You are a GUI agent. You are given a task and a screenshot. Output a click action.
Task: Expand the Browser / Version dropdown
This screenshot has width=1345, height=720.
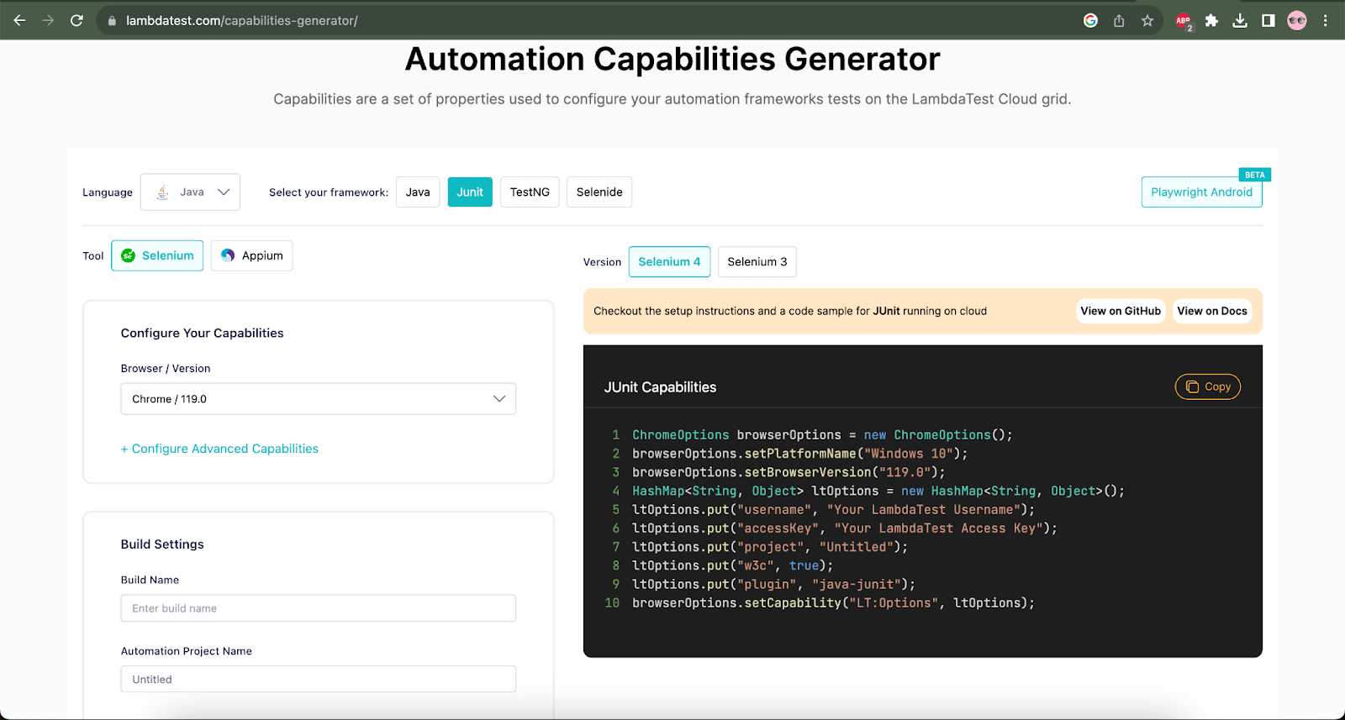318,399
